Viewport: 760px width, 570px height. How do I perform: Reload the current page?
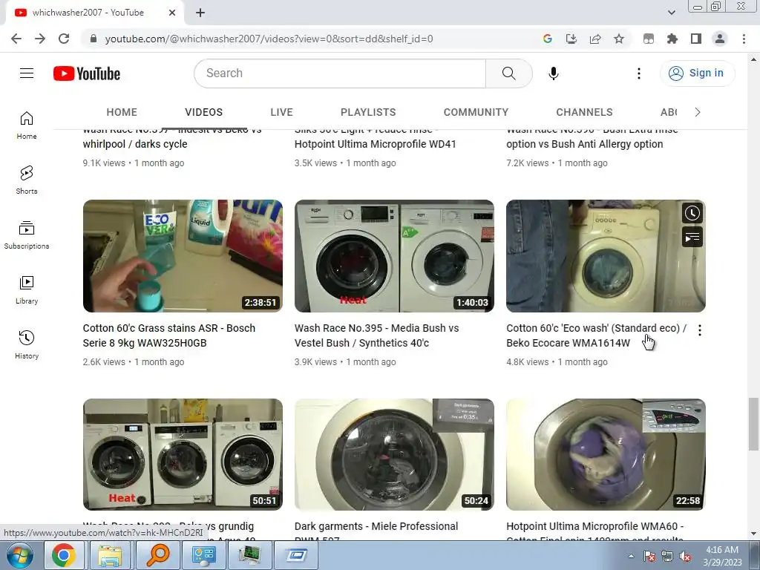[64, 39]
